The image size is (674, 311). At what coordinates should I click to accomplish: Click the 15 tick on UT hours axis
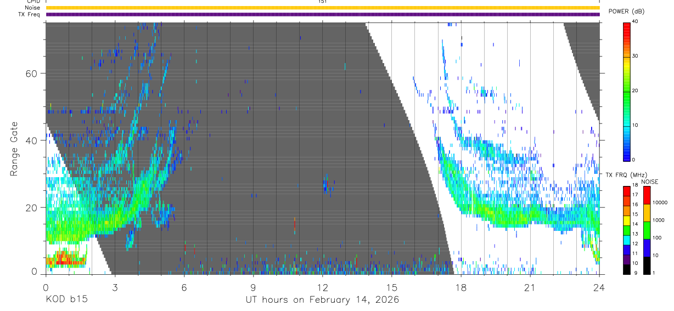point(391,287)
